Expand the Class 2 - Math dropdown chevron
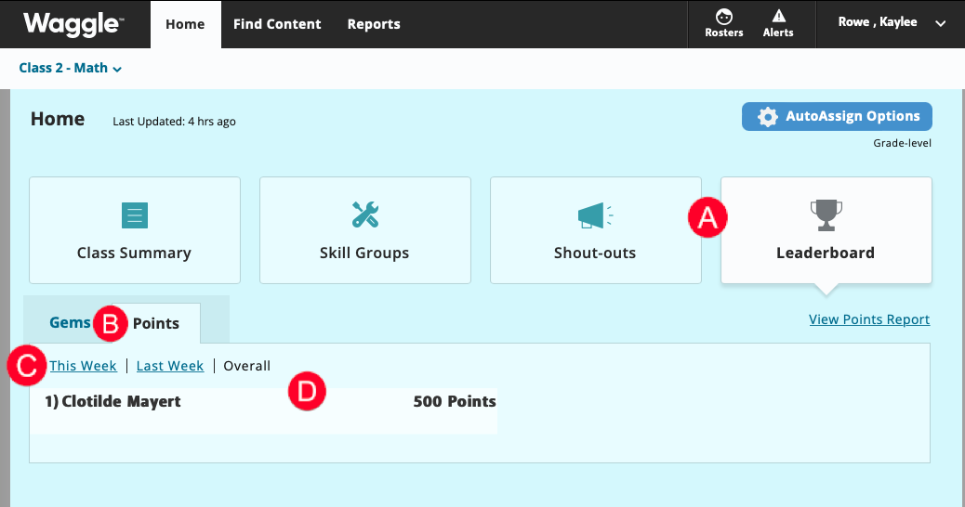This screenshot has height=507, width=965. pos(117,70)
